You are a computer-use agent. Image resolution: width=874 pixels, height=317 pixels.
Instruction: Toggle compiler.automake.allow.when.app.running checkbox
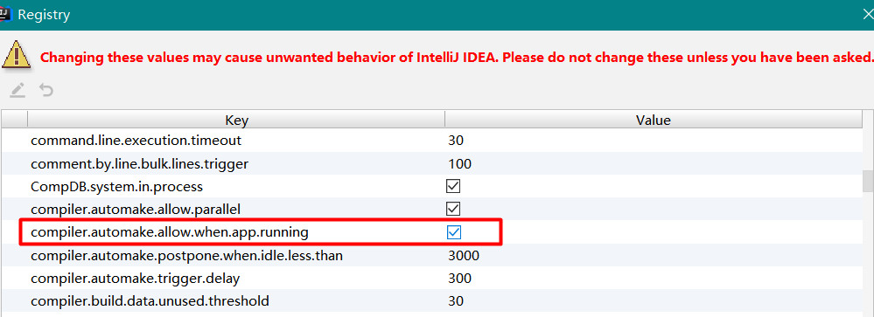(x=454, y=232)
